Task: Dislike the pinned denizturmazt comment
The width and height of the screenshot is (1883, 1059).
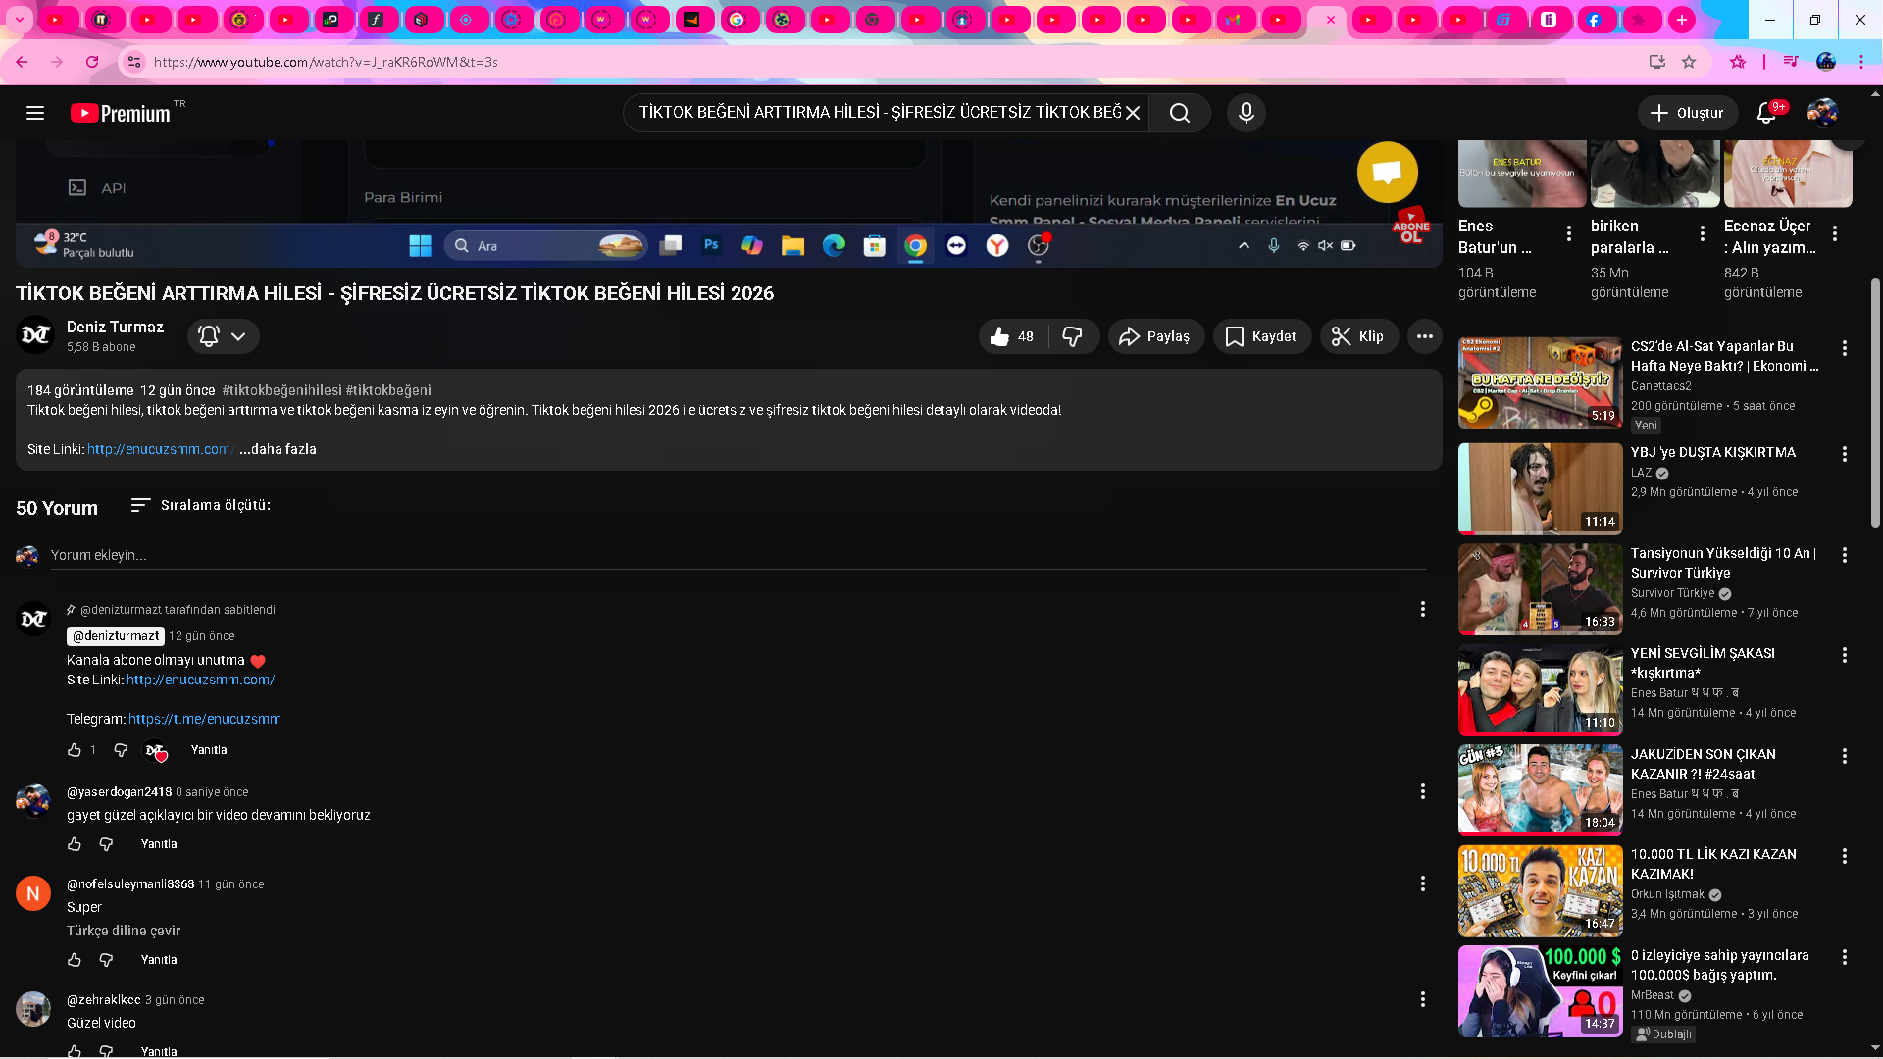Action: click(x=121, y=750)
